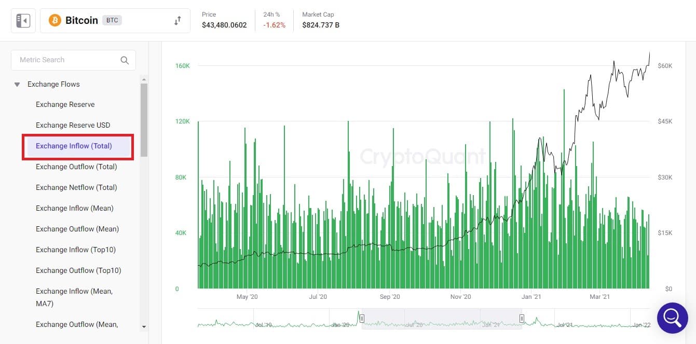Click the Jul '21 label in navigator
The width and height of the screenshot is (696, 344).
click(x=564, y=325)
